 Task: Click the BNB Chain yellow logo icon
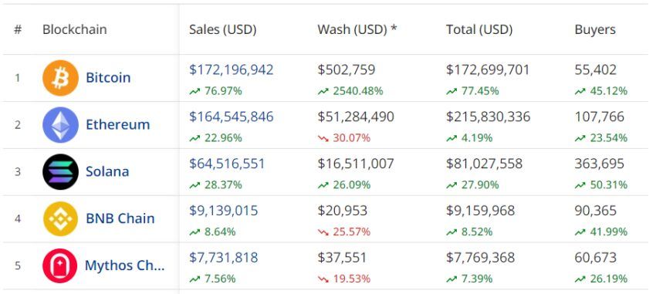click(x=61, y=218)
